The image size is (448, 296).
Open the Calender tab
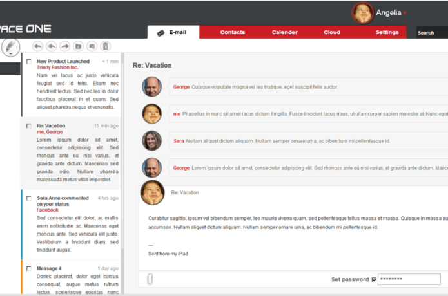284,32
